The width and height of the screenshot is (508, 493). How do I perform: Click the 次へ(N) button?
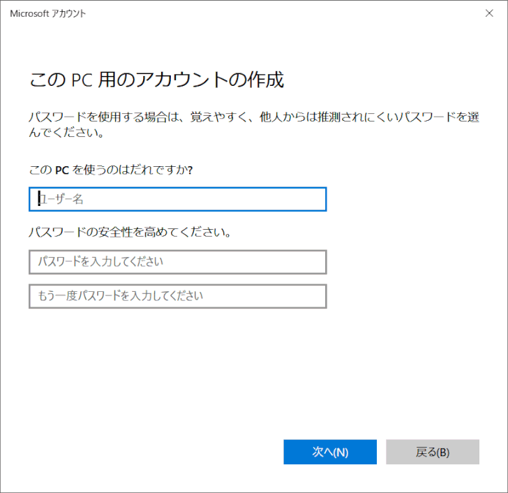pos(330,452)
